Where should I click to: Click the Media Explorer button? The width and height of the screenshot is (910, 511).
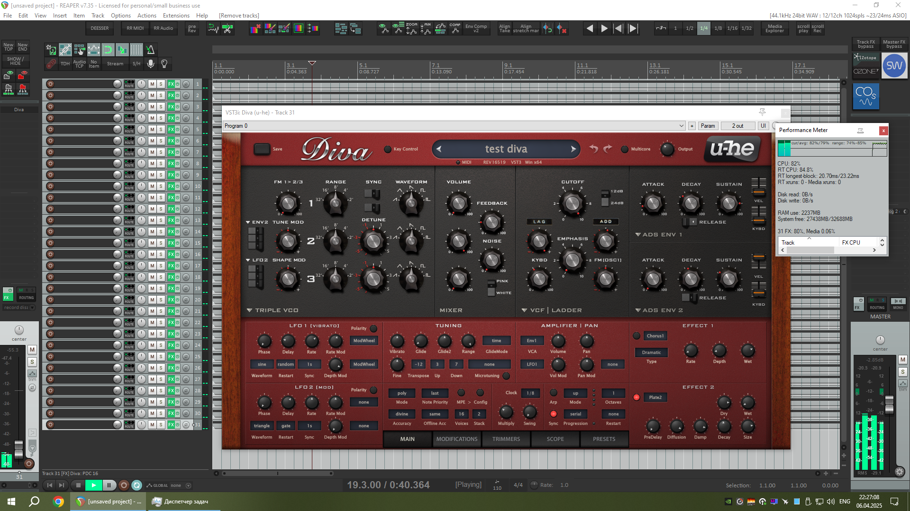point(774,28)
